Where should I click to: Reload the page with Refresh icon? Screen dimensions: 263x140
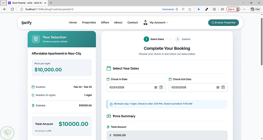[x=12, y=9]
